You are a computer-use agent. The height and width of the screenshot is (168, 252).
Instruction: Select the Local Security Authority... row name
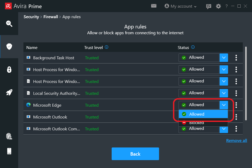coord(57,93)
